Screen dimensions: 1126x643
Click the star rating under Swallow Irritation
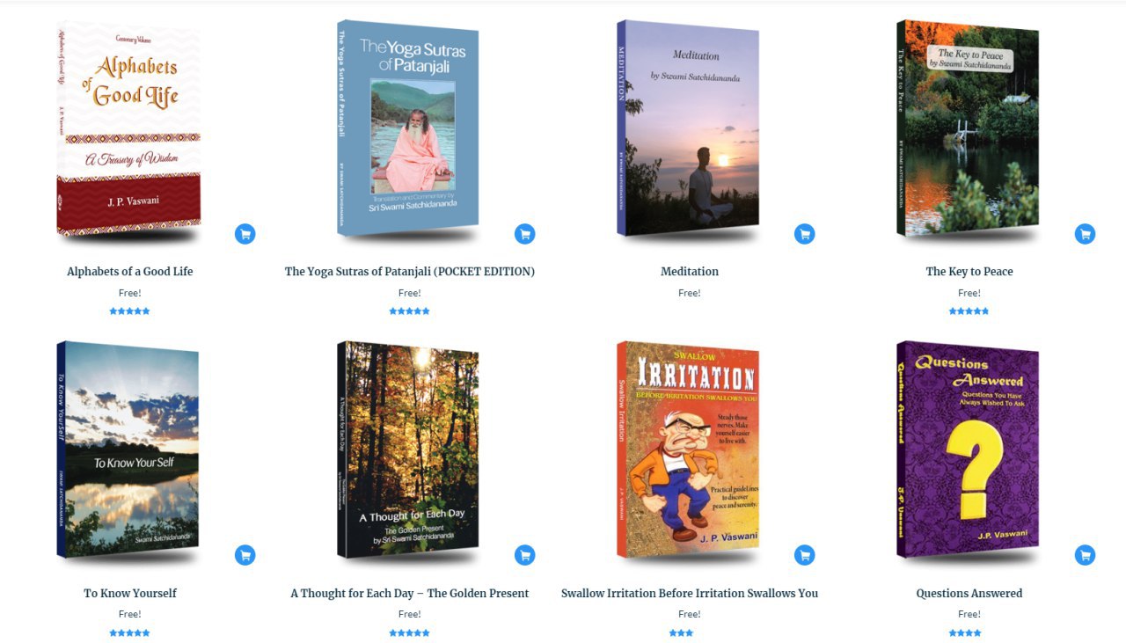[x=681, y=632]
